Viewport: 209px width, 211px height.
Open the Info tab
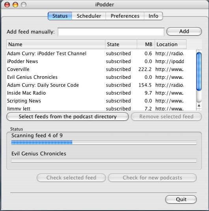(153, 16)
